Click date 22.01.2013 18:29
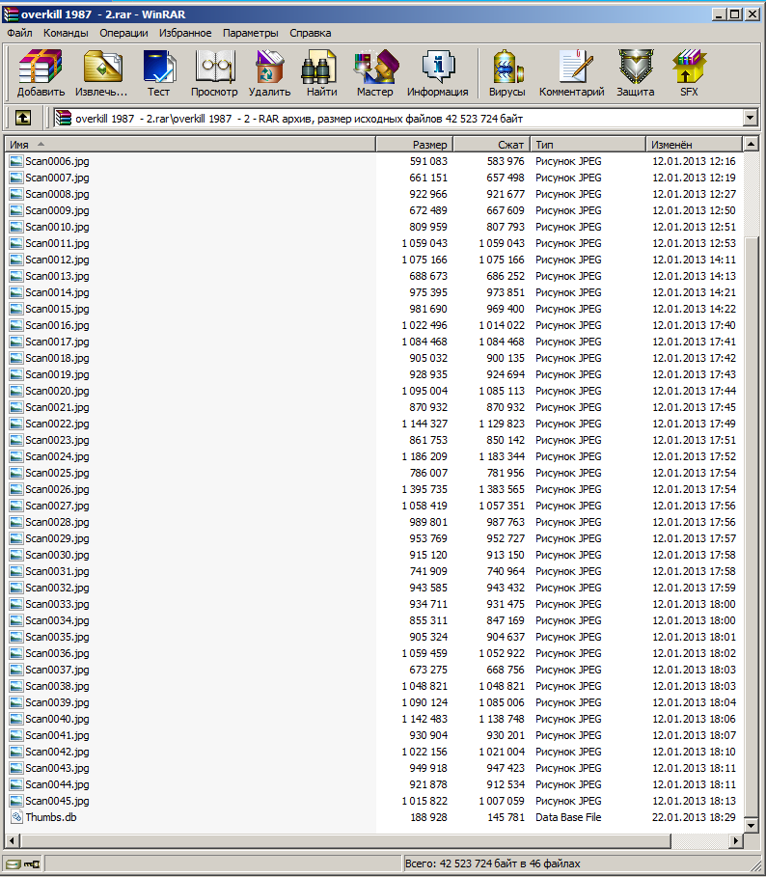The width and height of the screenshot is (766, 877). coord(694,817)
